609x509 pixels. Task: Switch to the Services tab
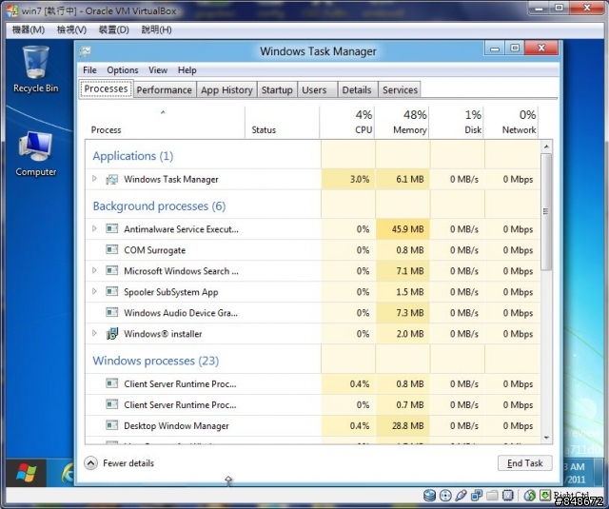click(x=400, y=89)
